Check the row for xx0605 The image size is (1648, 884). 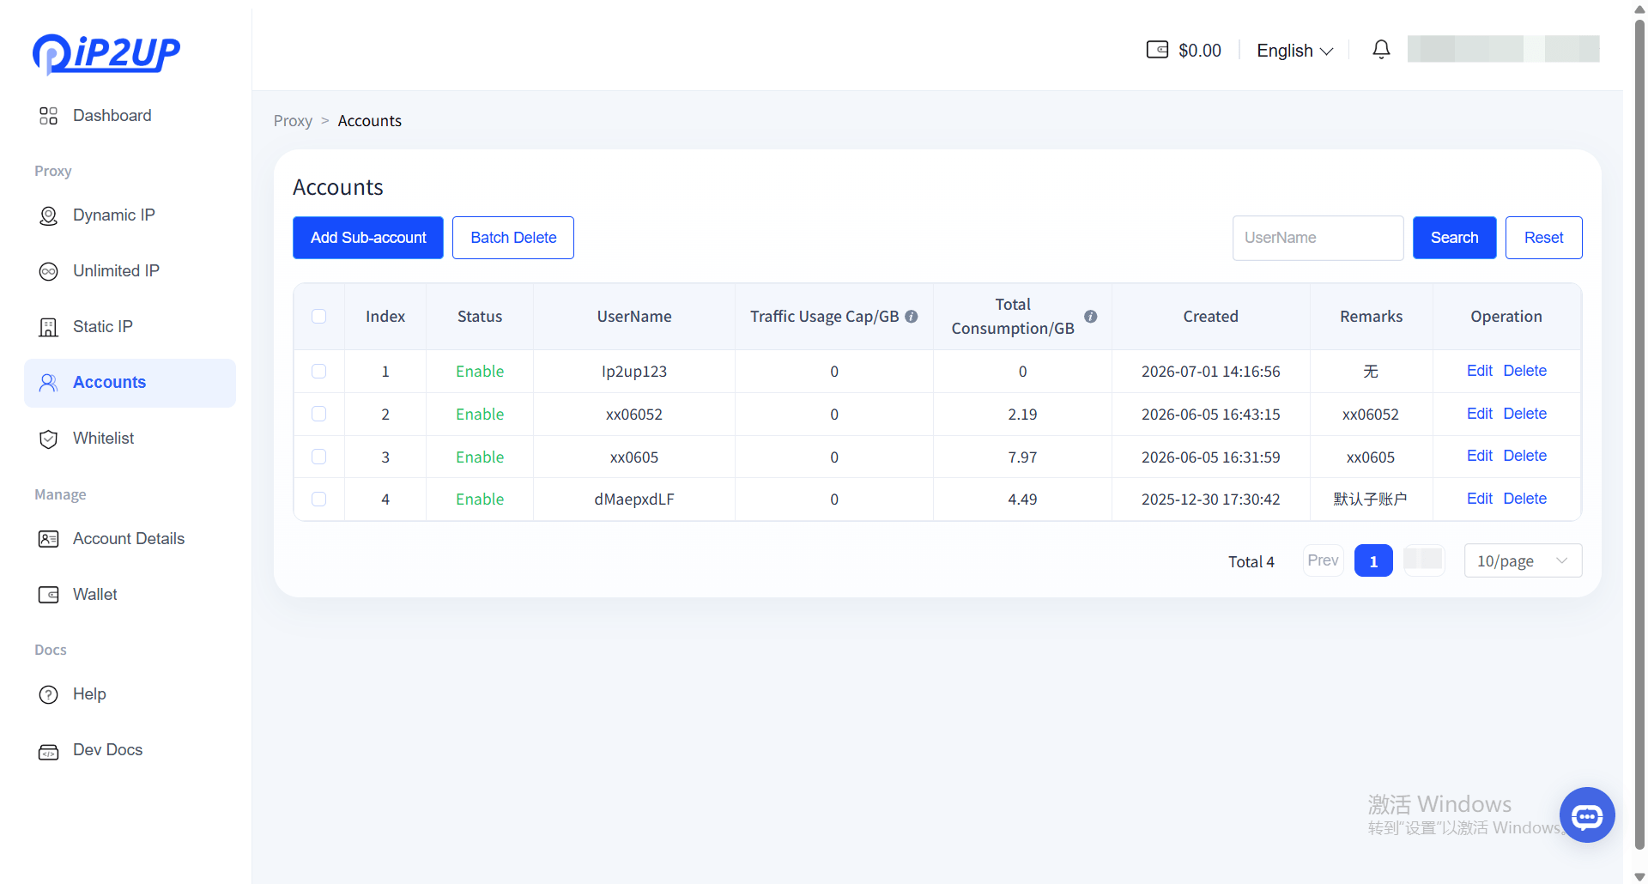(318, 457)
